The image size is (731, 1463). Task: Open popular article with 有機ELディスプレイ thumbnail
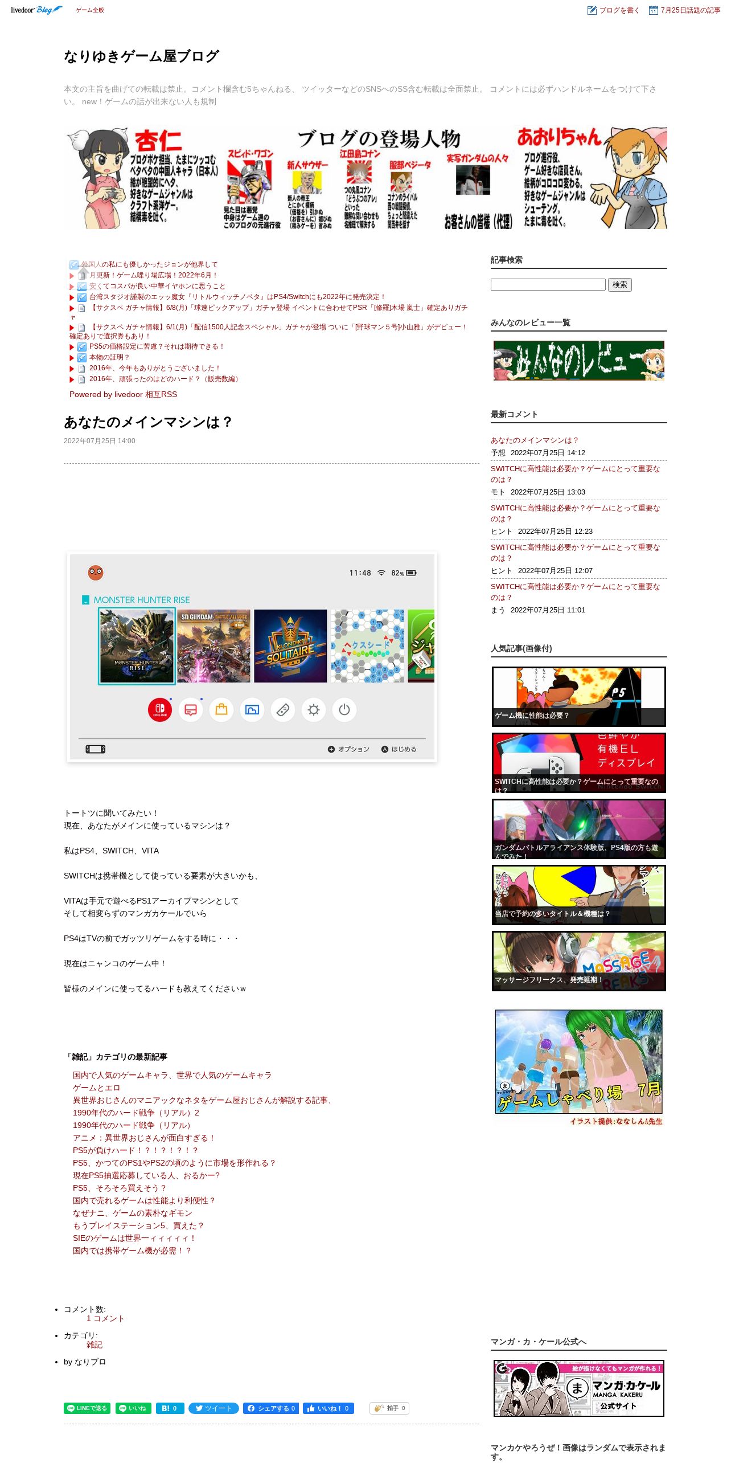coord(578,763)
